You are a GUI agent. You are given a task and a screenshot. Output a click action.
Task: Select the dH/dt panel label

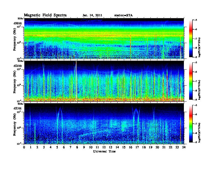coord(18,23)
